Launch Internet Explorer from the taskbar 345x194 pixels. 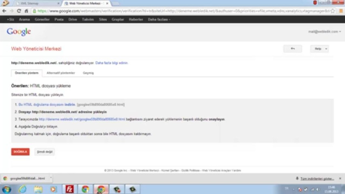pyautogui.click(x=22, y=189)
